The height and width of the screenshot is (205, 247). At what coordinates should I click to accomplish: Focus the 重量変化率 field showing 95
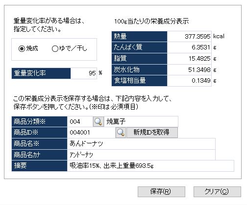click(x=84, y=73)
